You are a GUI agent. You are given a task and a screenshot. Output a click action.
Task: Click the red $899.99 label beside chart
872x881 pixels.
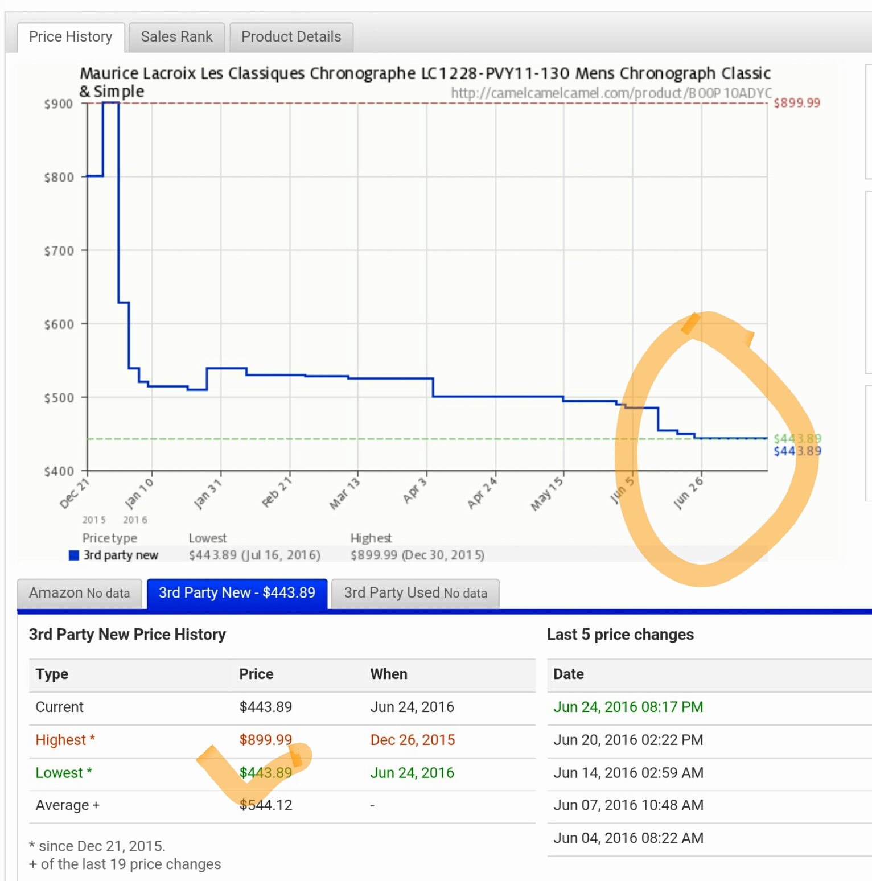[796, 103]
